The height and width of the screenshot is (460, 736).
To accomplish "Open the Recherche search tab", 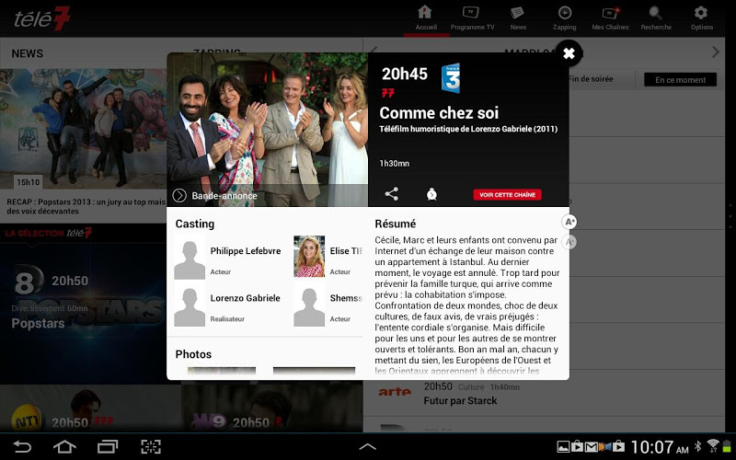I will (x=656, y=17).
